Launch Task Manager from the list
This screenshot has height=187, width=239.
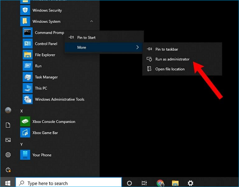click(x=46, y=77)
